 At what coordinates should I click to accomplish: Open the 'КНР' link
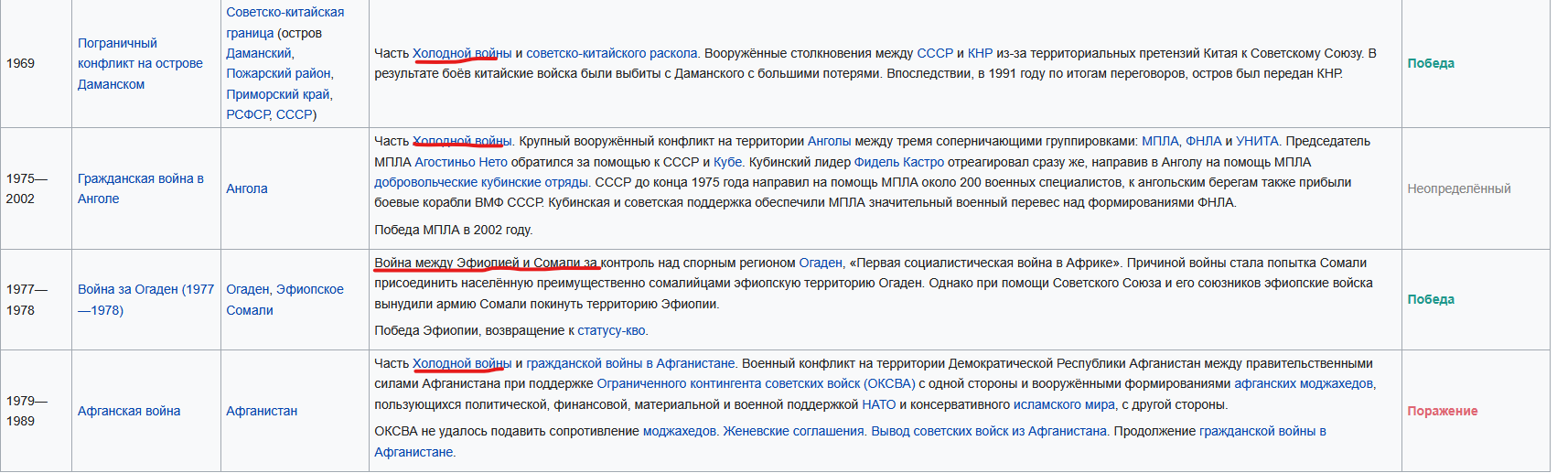click(x=980, y=53)
